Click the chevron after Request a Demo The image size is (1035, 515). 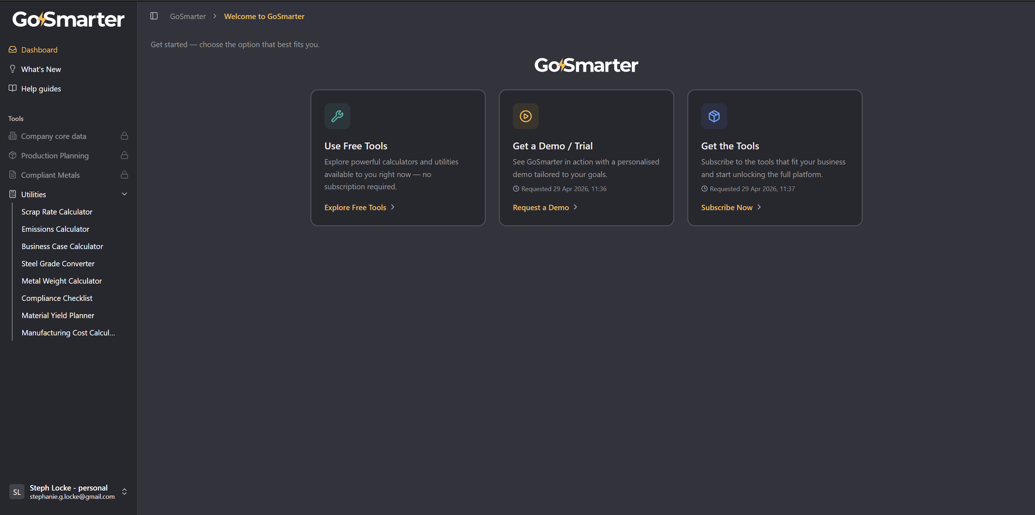tap(575, 207)
